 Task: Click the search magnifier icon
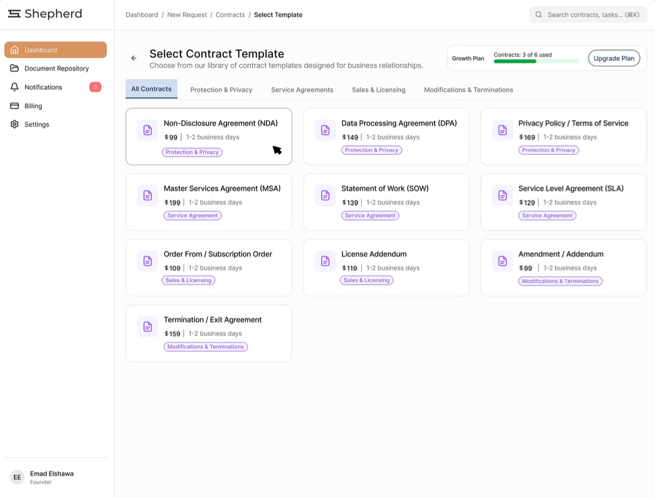[x=539, y=15]
